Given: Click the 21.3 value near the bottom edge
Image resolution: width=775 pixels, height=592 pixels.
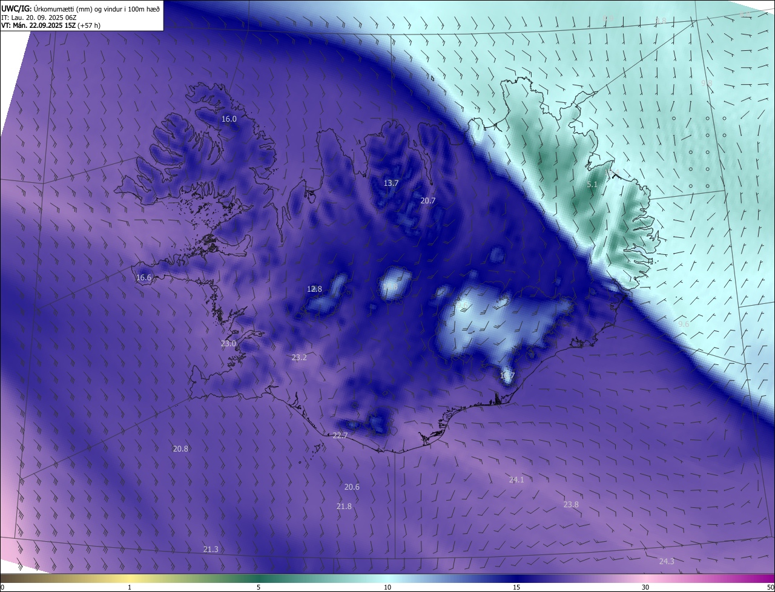Looking at the screenshot, I should 211,550.
